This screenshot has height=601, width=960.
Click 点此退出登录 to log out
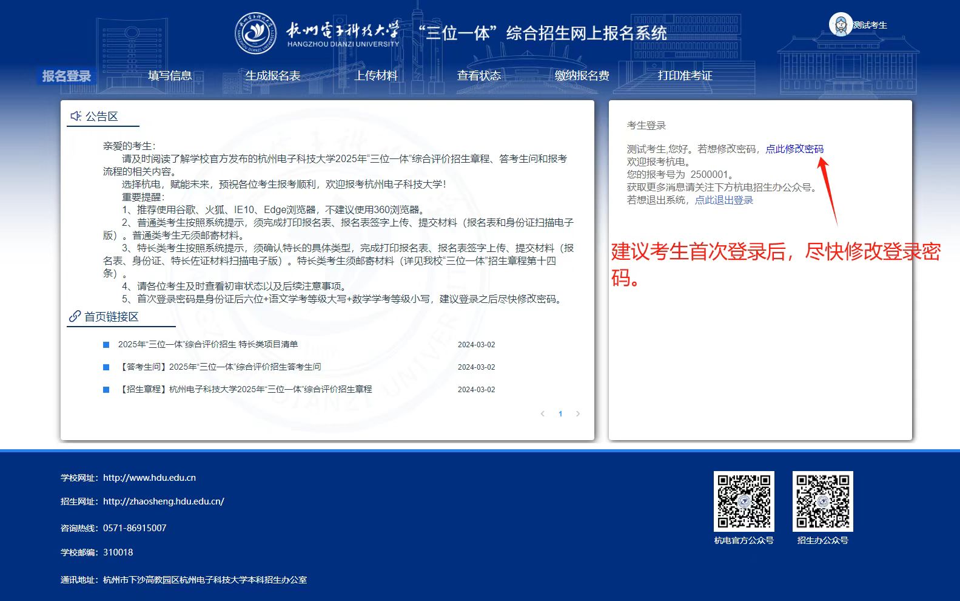click(x=723, y=200)
